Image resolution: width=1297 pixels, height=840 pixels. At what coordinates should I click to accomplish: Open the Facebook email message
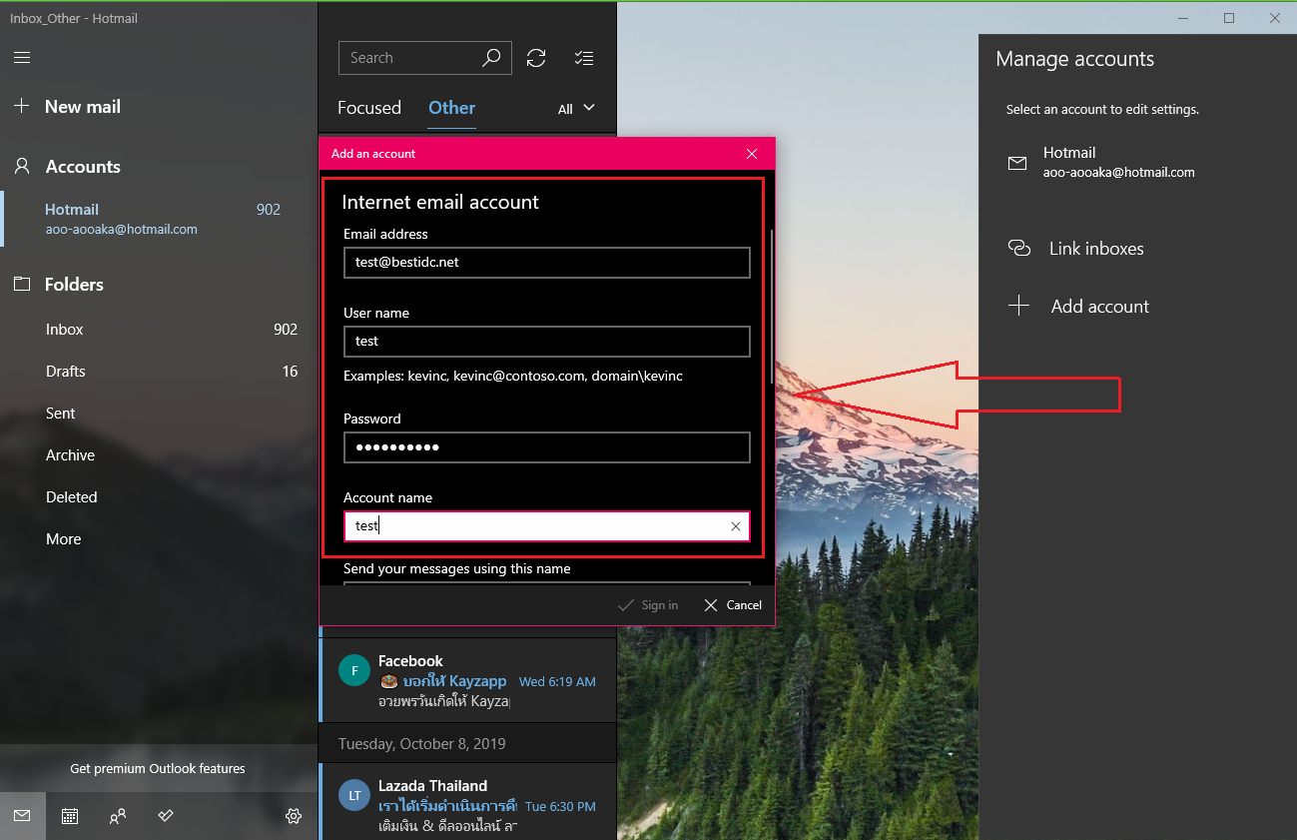(467, 681)
